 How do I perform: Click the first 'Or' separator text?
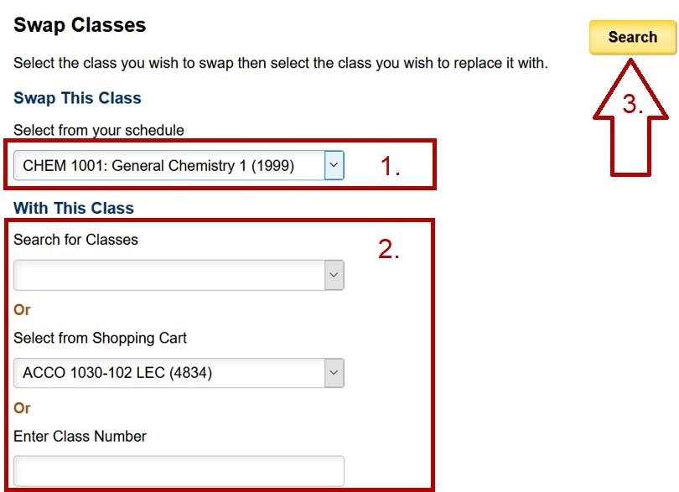pos(22,309)
